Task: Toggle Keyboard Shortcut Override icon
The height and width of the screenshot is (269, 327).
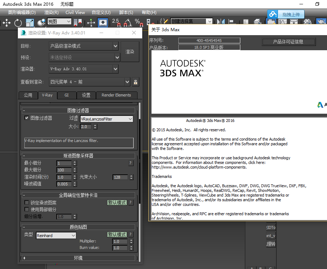Action: click(x=103, y=23)
